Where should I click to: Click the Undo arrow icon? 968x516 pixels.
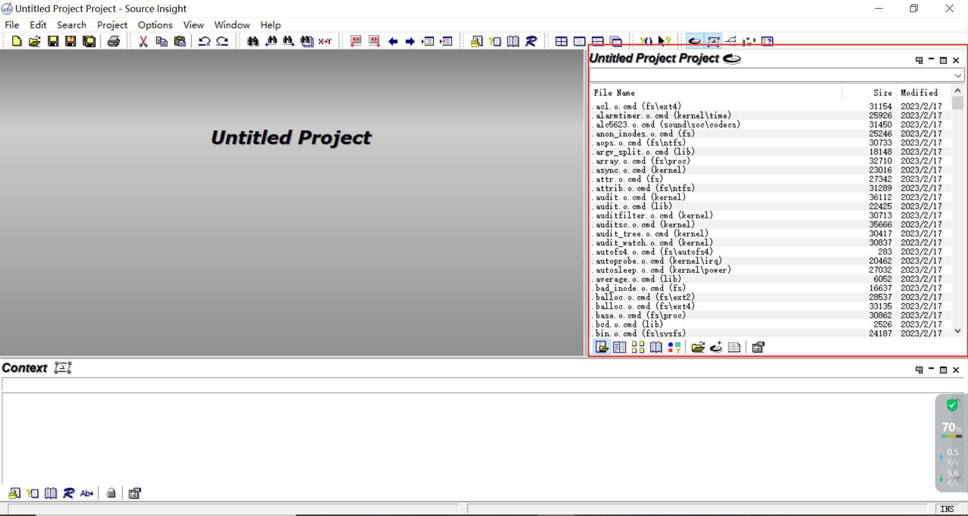tap(204, 41)
